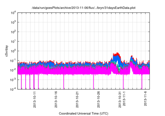Click the 2013-10-11 date label
The height and width of the screenshot is (116, 165).
pyautogui.click(x=35, y=100)
